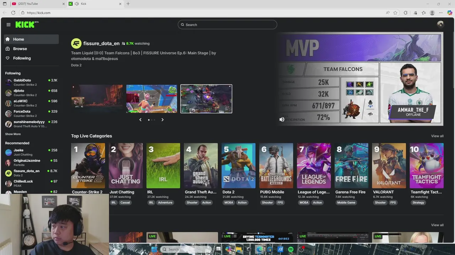This screenshot has width=455, height=255.
Task: Open Spotify from the taskbar
Action: tap(291, 249)
